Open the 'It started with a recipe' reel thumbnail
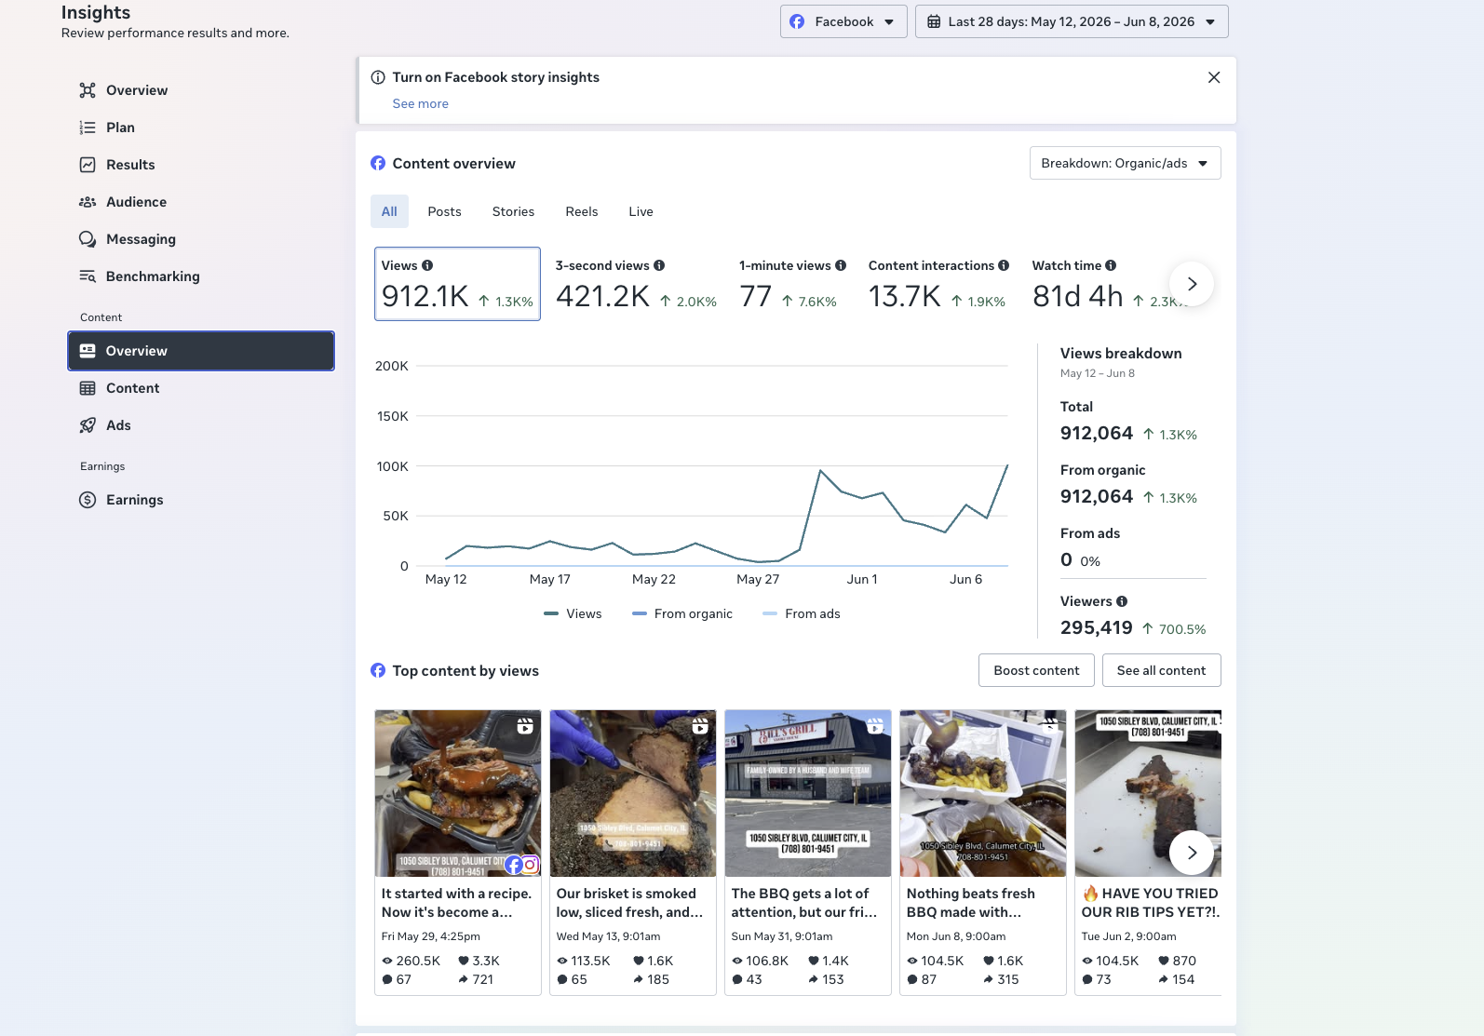The width and height of the screenshot is (1484, 1036). point(457,793)
